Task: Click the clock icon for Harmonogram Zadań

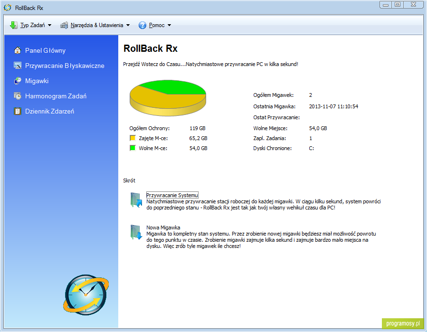Action: click(18, 96)
